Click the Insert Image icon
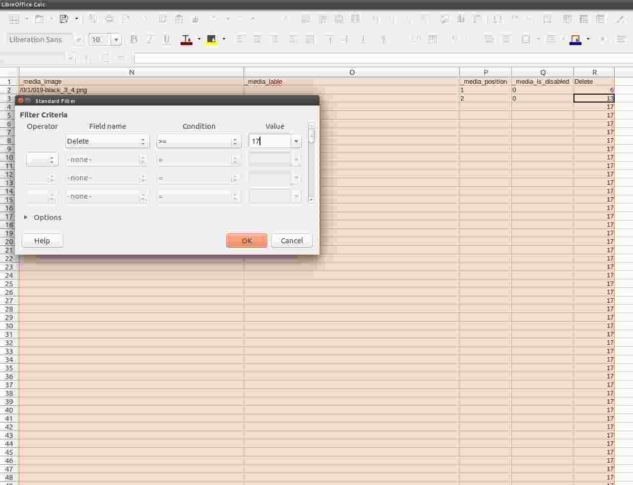 (x=445, y=19)
